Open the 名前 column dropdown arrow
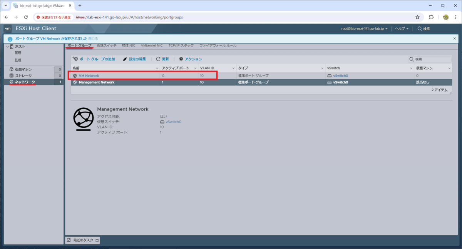 pyautogui.click(x=157, y=68)
